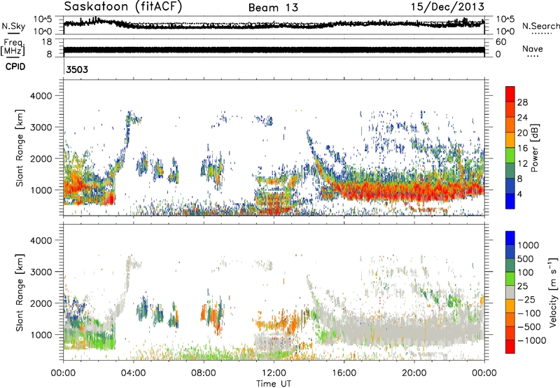Click the "12" tick on power colorbar
The image size is (560, 388).
pyautogui.click(x=522, y=164)
